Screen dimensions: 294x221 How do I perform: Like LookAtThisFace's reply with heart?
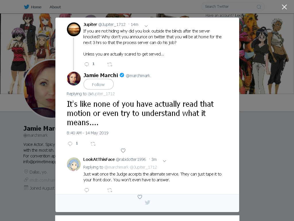point(140,197)
